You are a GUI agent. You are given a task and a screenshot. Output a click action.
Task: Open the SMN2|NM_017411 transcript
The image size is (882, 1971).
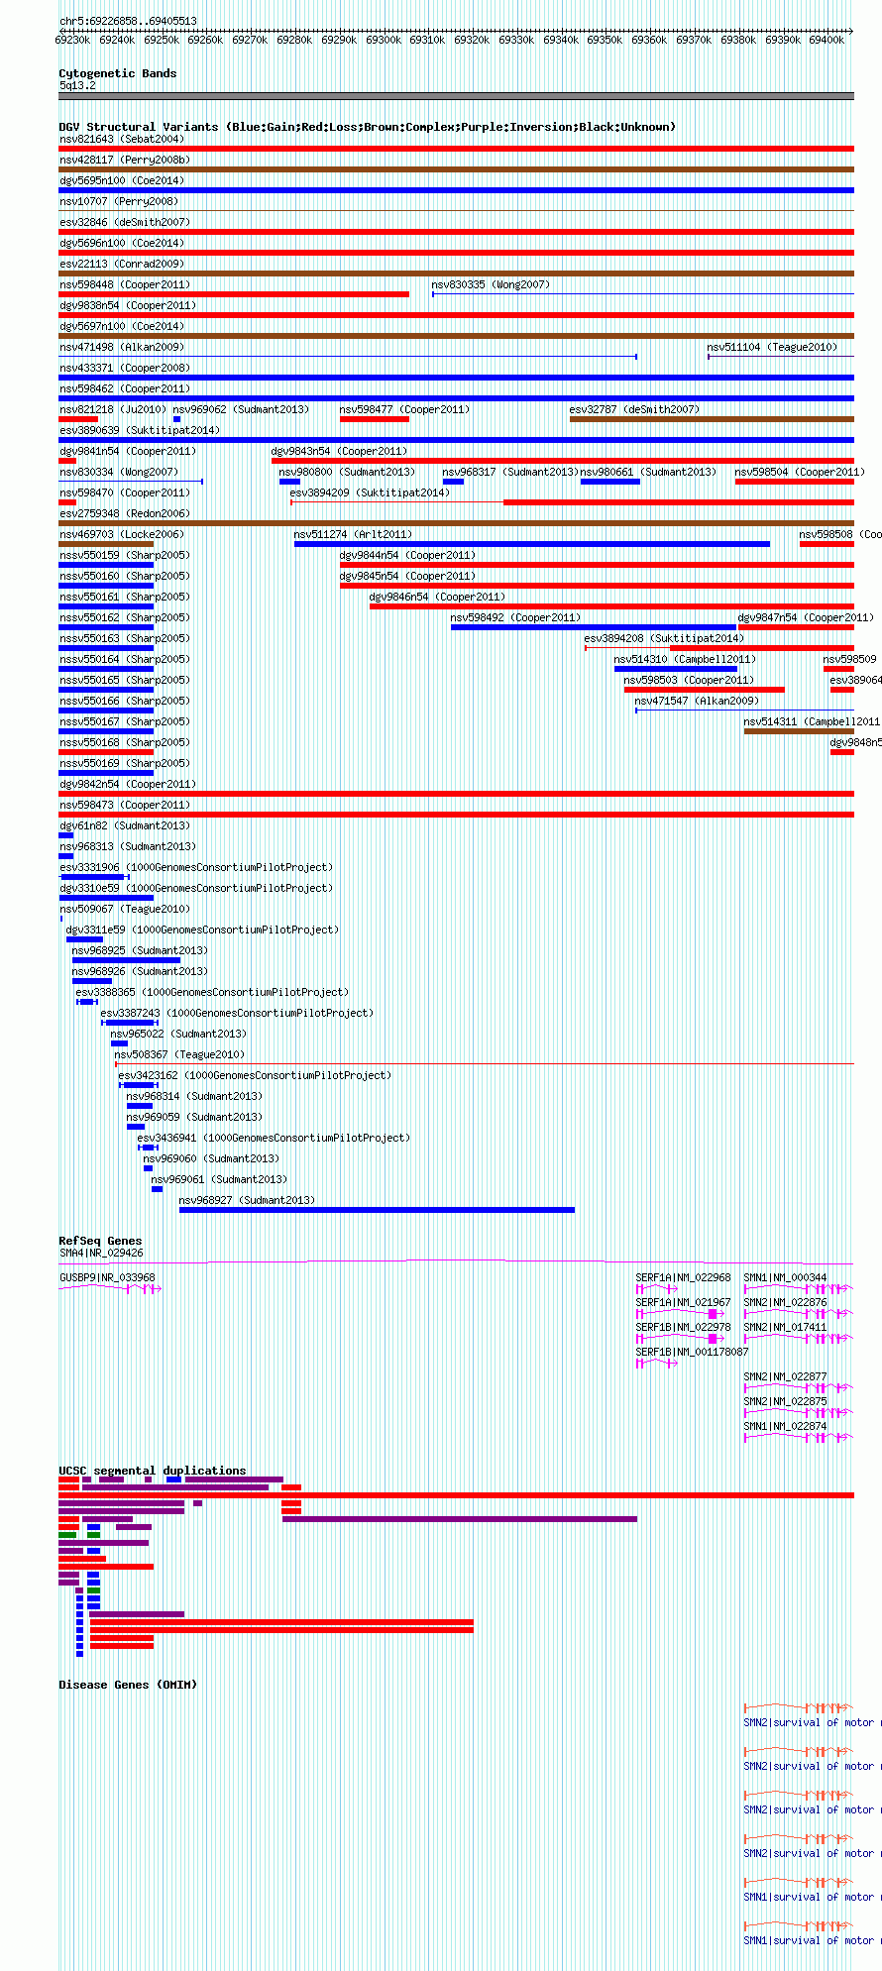[798, 1339]
